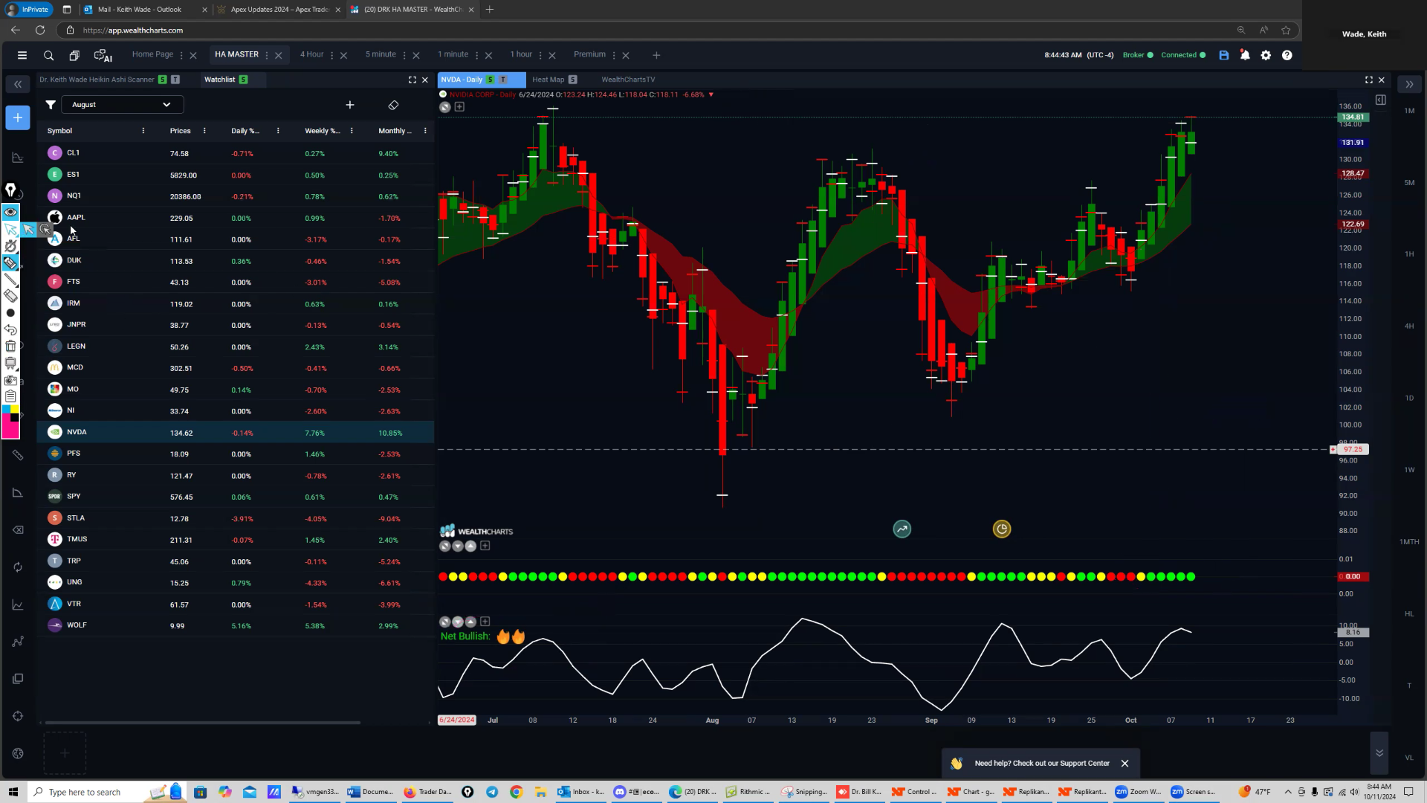Open the hamburger main menu

(x=22, y=55)
